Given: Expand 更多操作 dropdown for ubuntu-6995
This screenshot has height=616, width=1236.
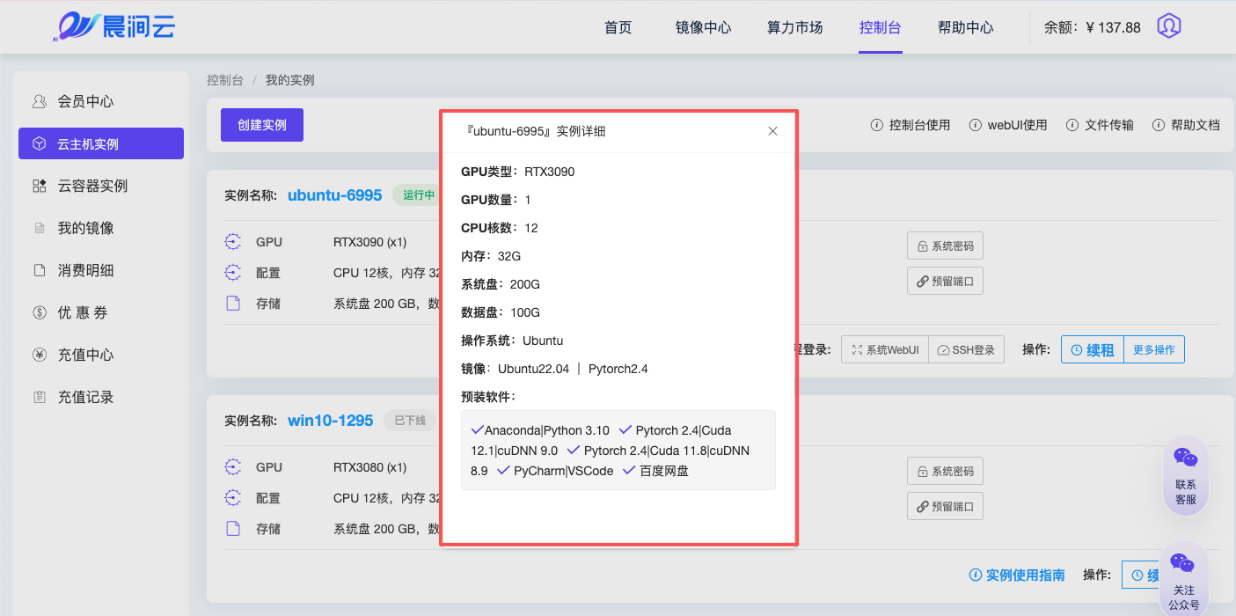Looking at the screenshot, I should click(1153, 350).
